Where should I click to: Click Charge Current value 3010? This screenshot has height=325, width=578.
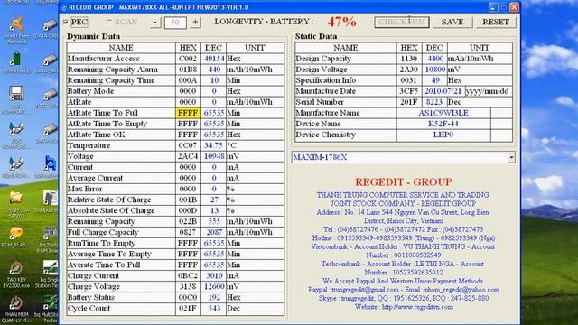click(213, 275)
